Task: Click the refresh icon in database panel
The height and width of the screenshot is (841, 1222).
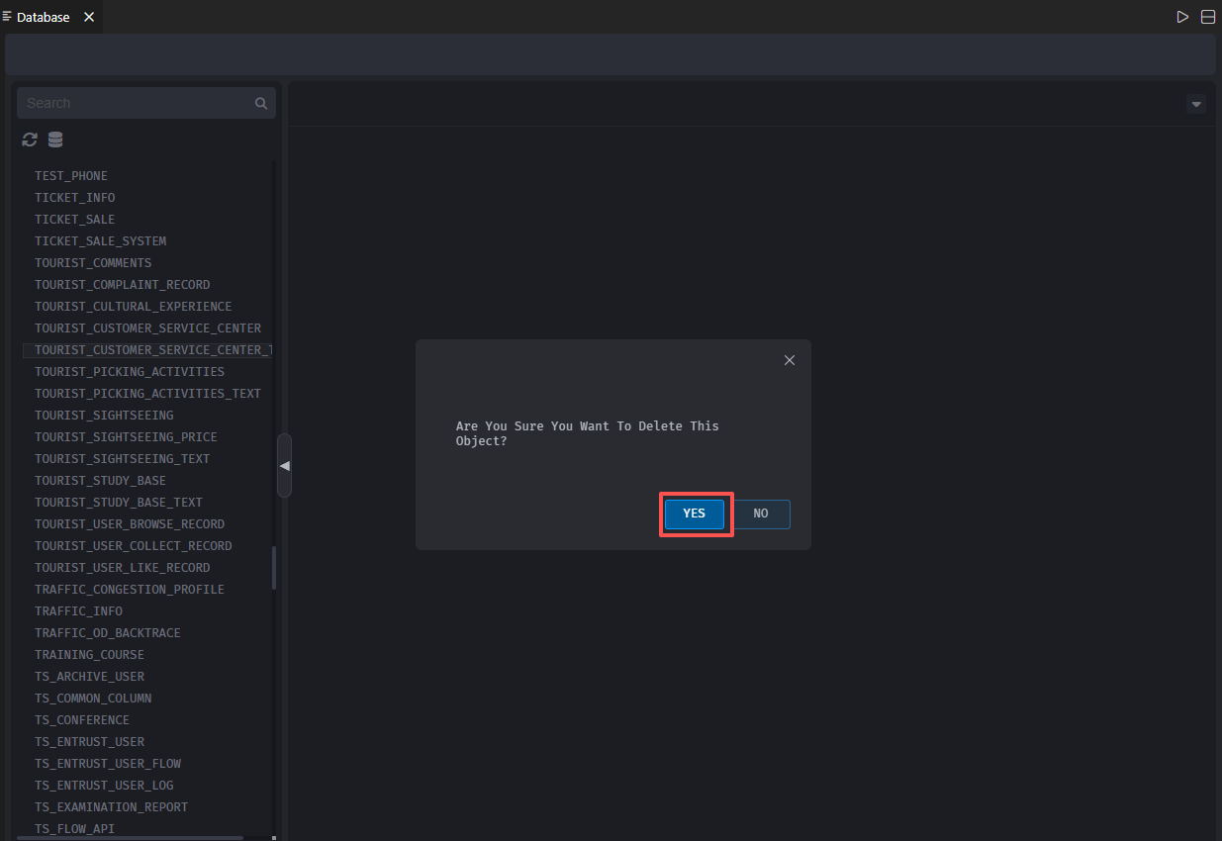Action: 30,140
